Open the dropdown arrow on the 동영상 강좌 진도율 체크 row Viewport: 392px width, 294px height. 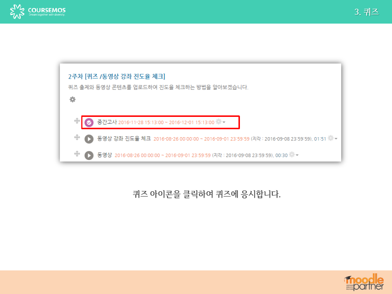[x=336, y=139]
